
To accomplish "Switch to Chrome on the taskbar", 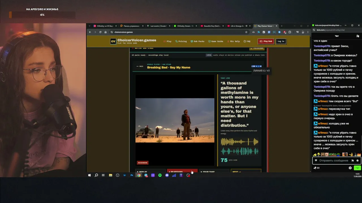I will click(x=139, y=175).
